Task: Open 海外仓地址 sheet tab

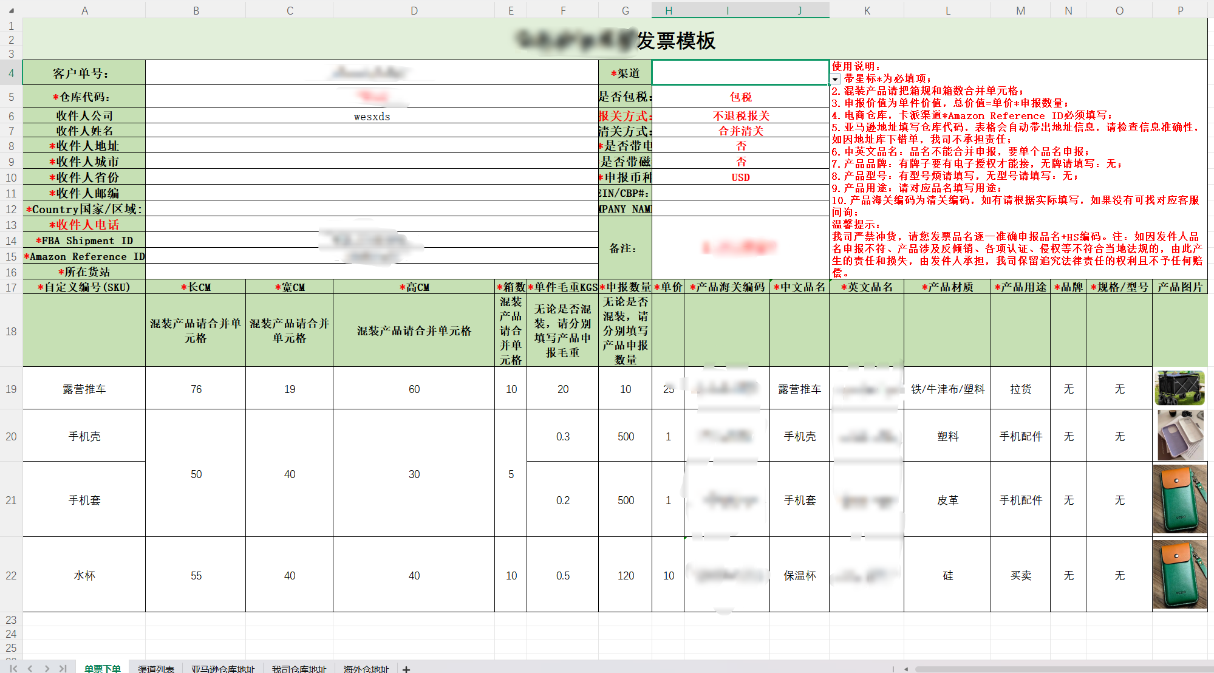Action: pyautogui.click(x=366, y=669)
